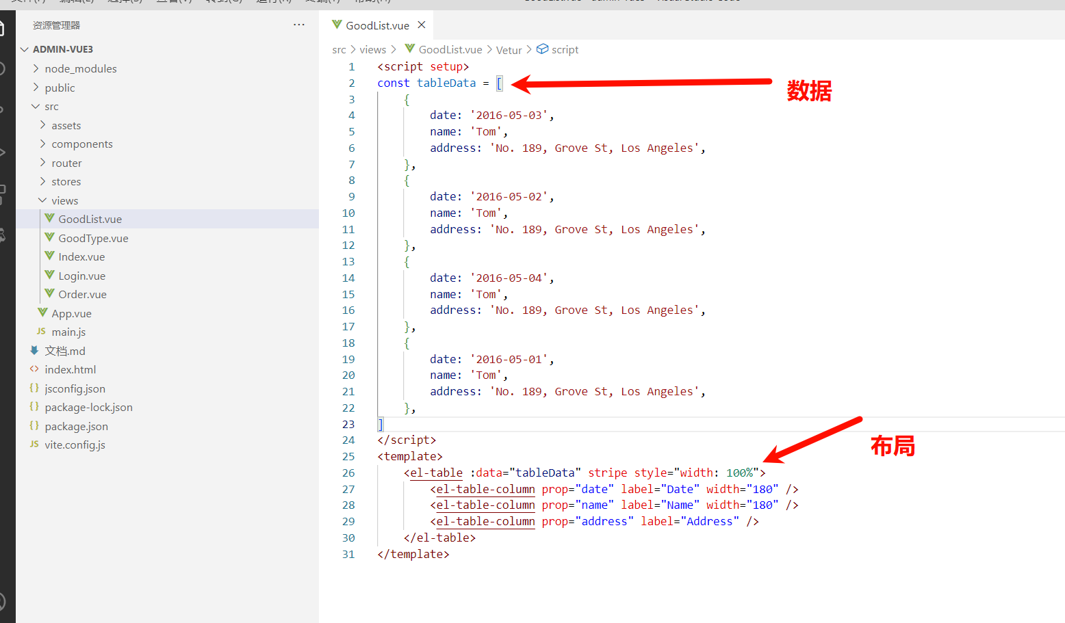Click the script breadcrumb segment
Viewport: 1065px width, 623px height.
[565, 50]
